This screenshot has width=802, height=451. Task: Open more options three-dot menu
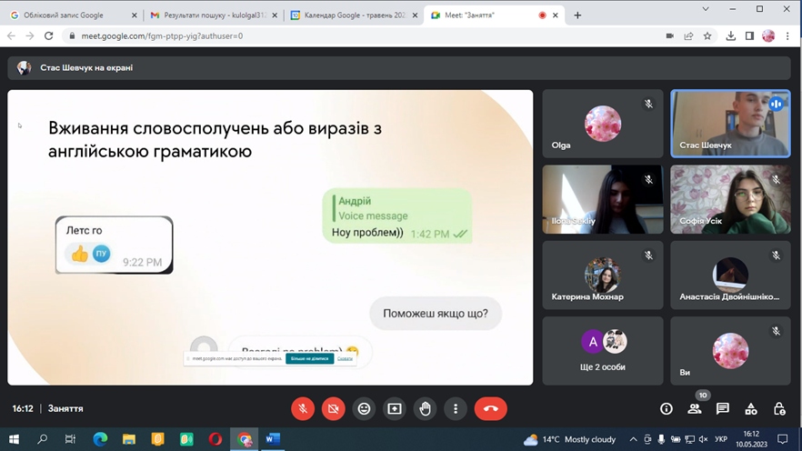click(456, 409)
